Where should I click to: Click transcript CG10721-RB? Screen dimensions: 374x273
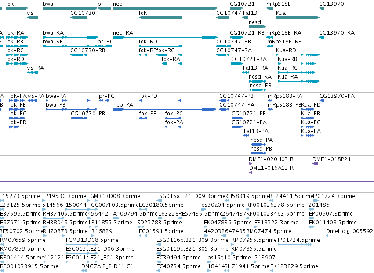tap(247, 32)
